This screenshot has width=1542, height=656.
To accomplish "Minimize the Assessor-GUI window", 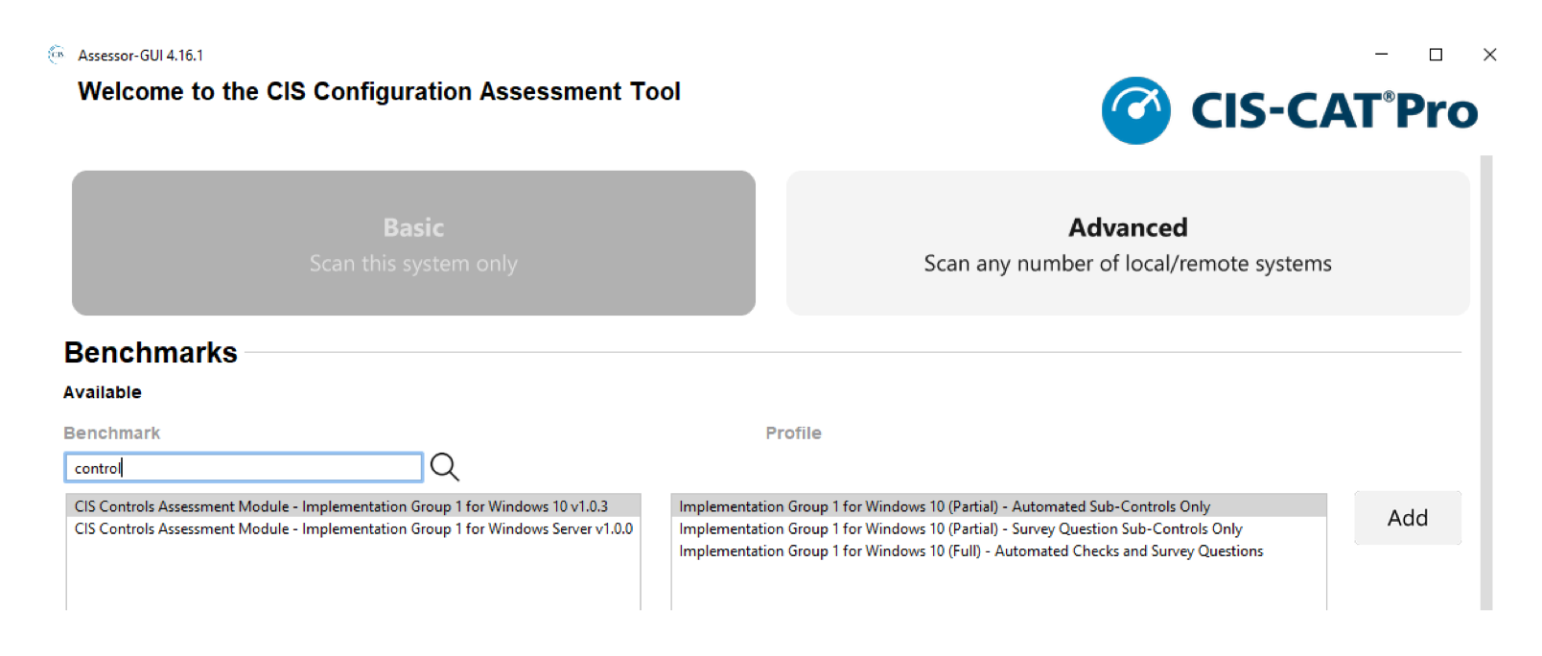I will click(1381, 55).
